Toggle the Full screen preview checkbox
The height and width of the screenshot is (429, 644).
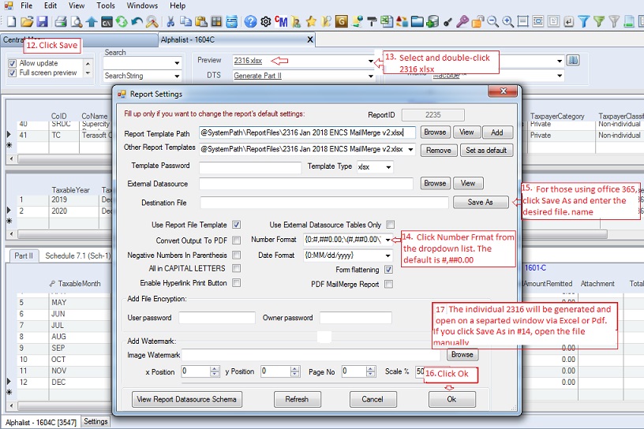[13, 73]
